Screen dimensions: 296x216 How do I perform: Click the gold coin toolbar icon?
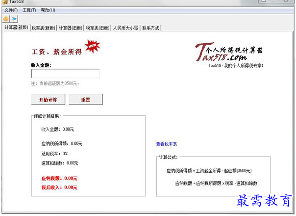[6, 19]
